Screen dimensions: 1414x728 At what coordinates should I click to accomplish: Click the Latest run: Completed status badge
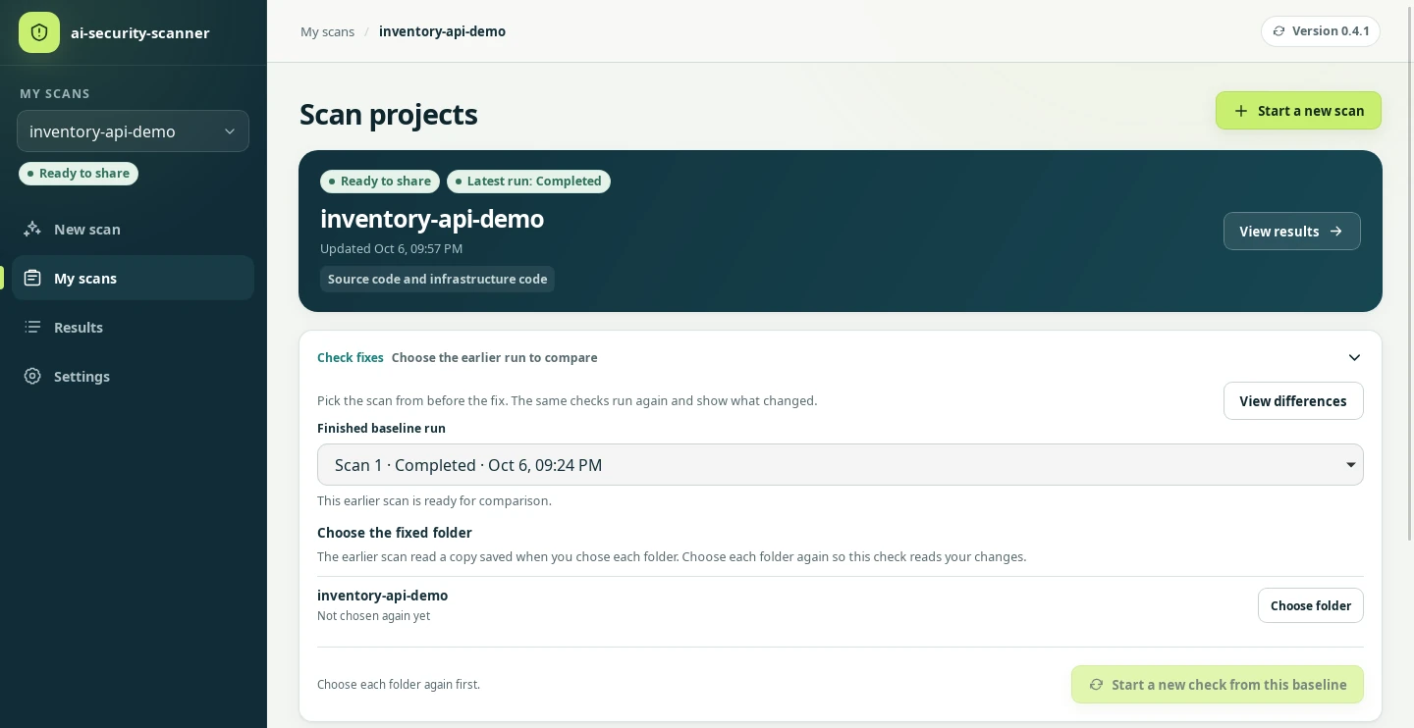pyautogui.click(x=528, y=181)
